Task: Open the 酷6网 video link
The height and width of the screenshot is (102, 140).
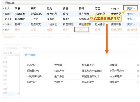Action: pyautogui.click(x=66, y=19)
